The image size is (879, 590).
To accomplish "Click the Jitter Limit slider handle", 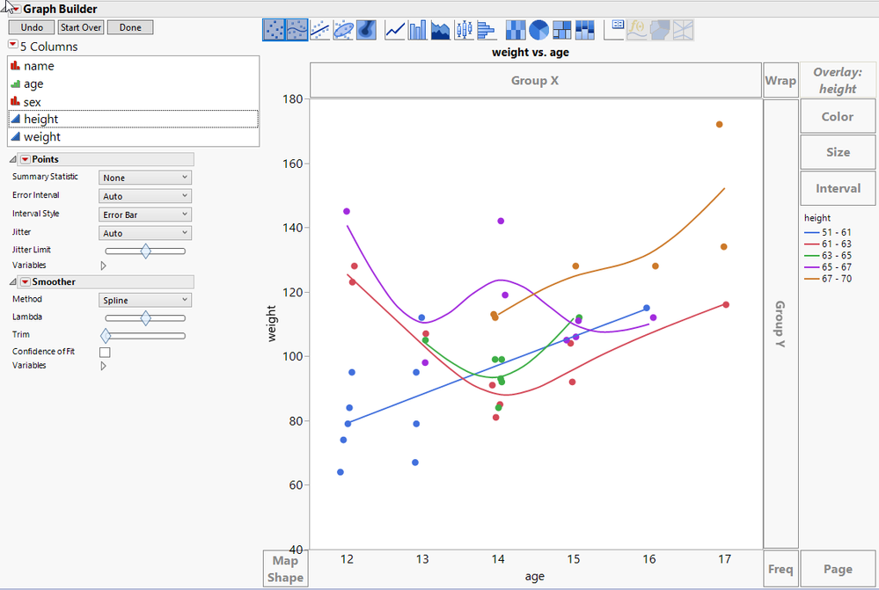I will 146,251.
